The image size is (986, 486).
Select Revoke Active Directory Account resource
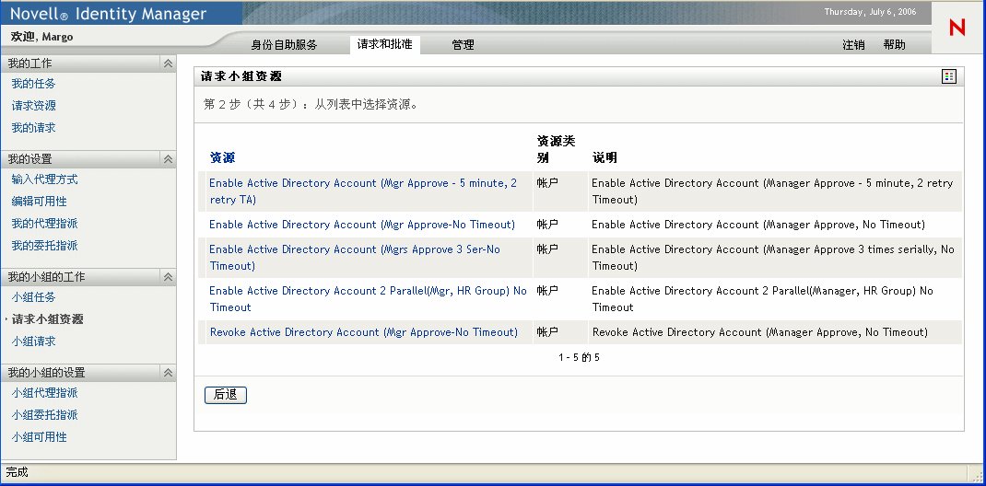tap(364, 332)
